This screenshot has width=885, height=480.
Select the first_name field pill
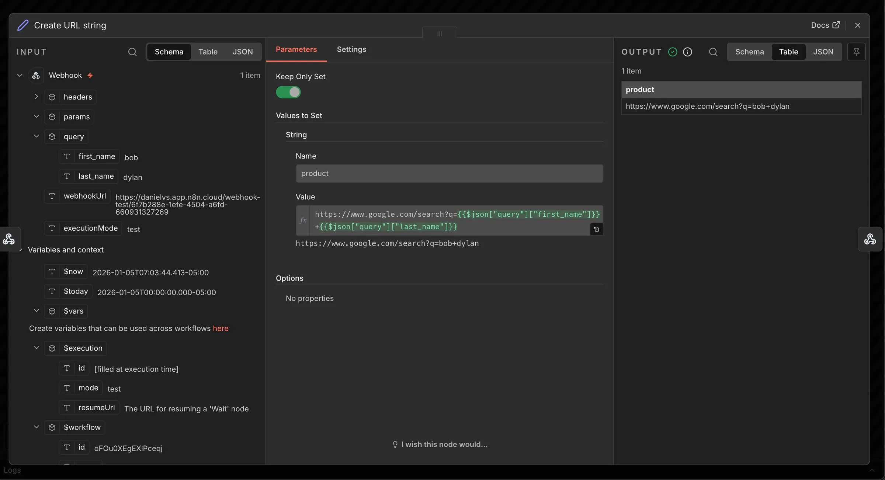[x=89, y=157]
